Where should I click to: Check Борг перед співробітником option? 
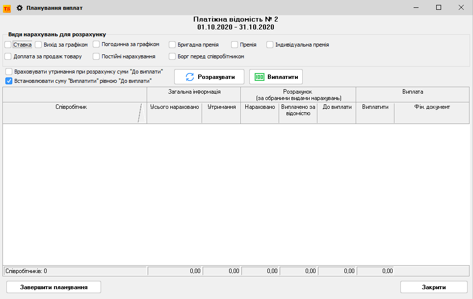click(172, 56)
